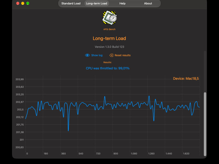Click the Long-term Load heading
The image size is (219, 164).
(x=109, y=38)
